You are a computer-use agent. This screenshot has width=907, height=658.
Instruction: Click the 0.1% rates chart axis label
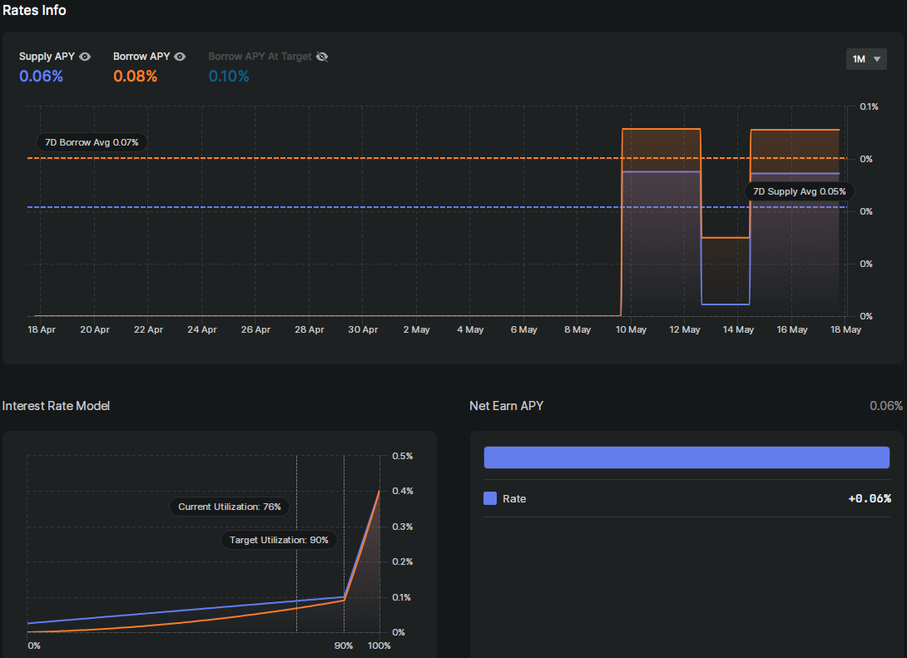(x=869, y=107)
